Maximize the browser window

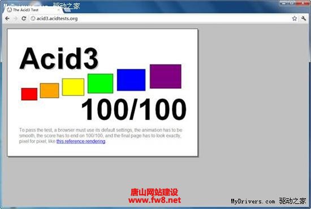pos(292,3)
